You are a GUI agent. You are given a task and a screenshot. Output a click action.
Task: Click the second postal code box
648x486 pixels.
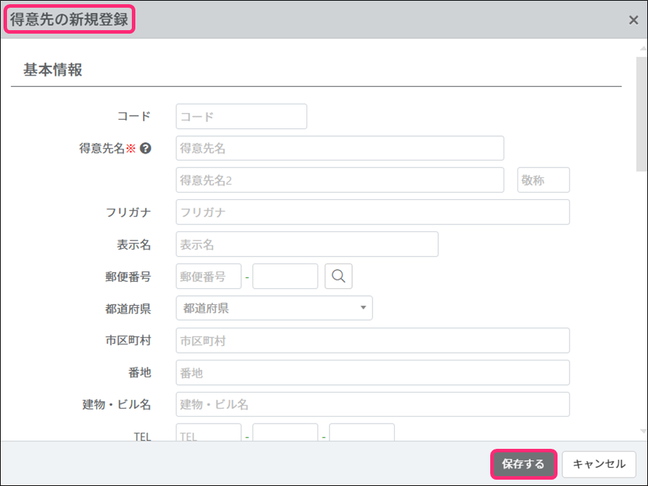(x=285, y=276)
